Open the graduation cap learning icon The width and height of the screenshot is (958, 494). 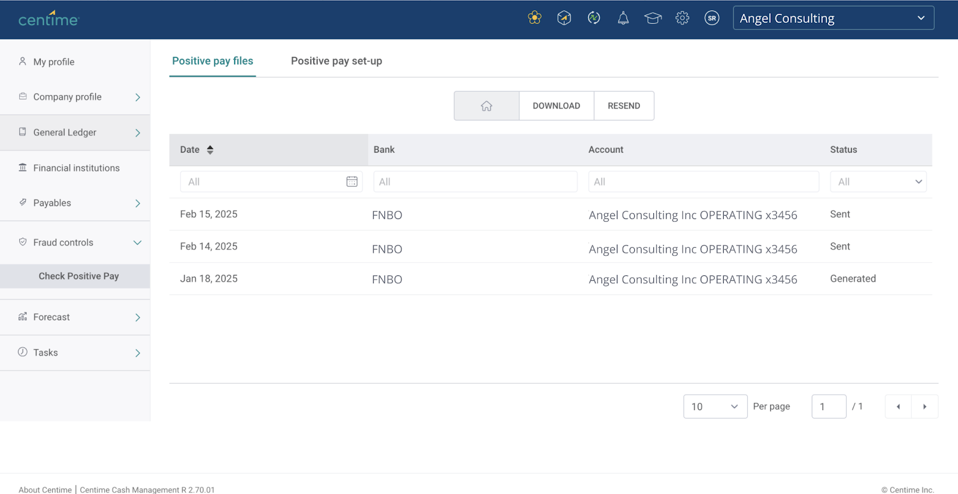(653, 18)
